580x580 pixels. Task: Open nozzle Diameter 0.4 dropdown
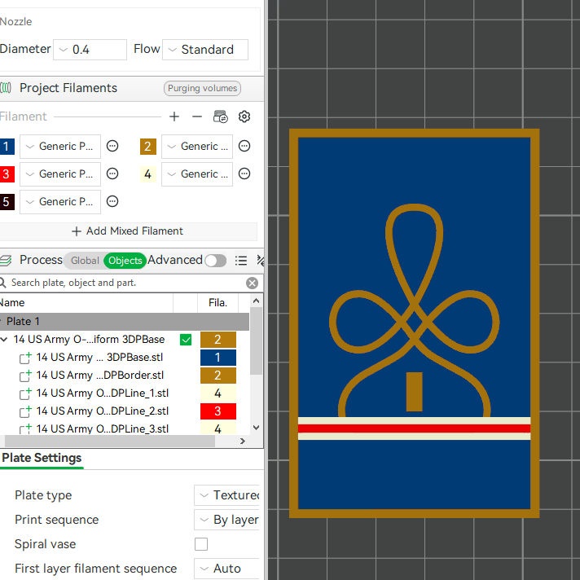[x=90, y=50]
